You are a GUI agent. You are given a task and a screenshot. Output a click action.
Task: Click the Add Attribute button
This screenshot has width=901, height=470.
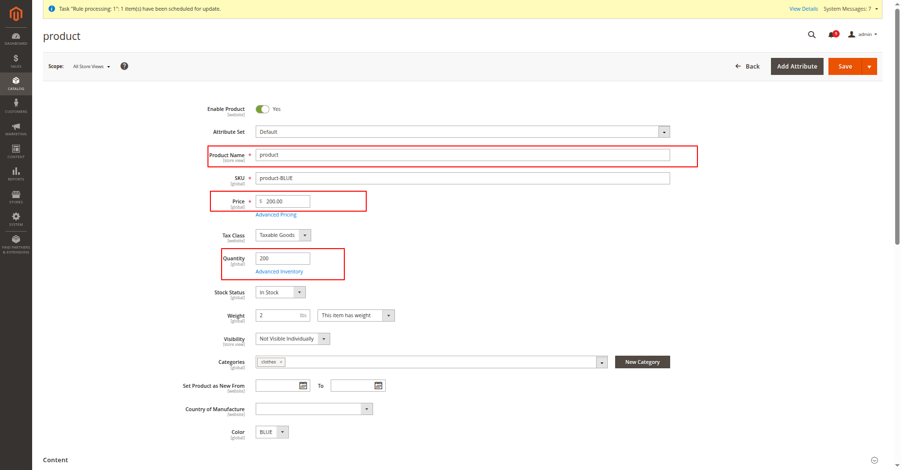[x=797, y=67]
